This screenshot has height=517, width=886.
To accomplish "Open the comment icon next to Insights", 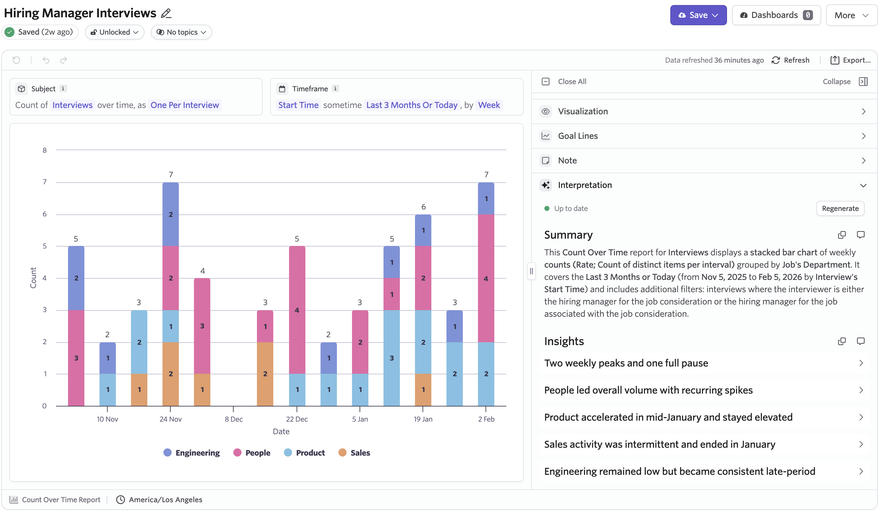I will 861,341.
